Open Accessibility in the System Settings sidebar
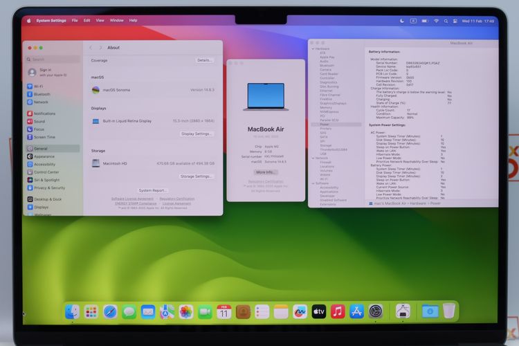This screenshot has width=519, height=346. click(42, 164)
